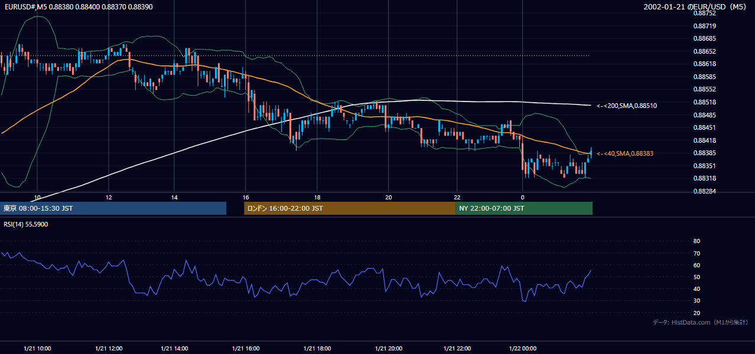The width and height of the screenshot is (755, 354).
Task: Click price axis value 0.88552
Action: (704, 90)
